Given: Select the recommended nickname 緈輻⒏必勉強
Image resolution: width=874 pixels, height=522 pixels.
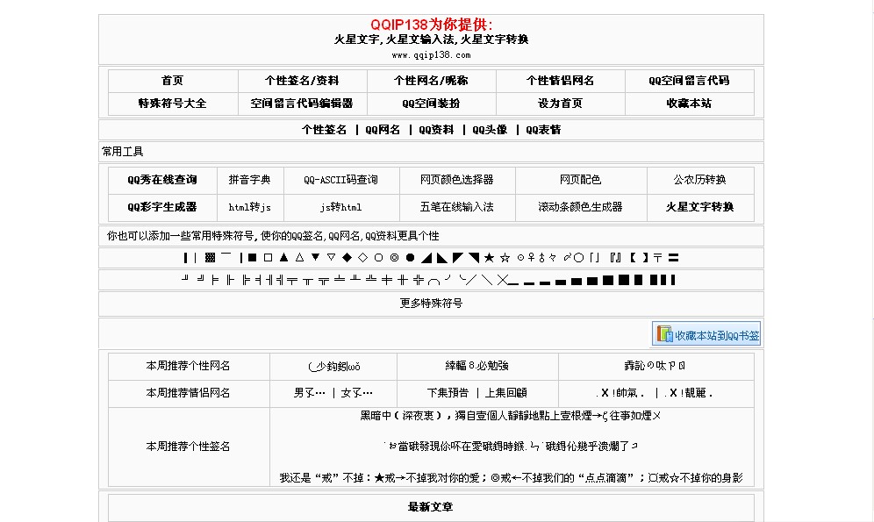Looking at the screenshot, I should (x=476, y=366).
